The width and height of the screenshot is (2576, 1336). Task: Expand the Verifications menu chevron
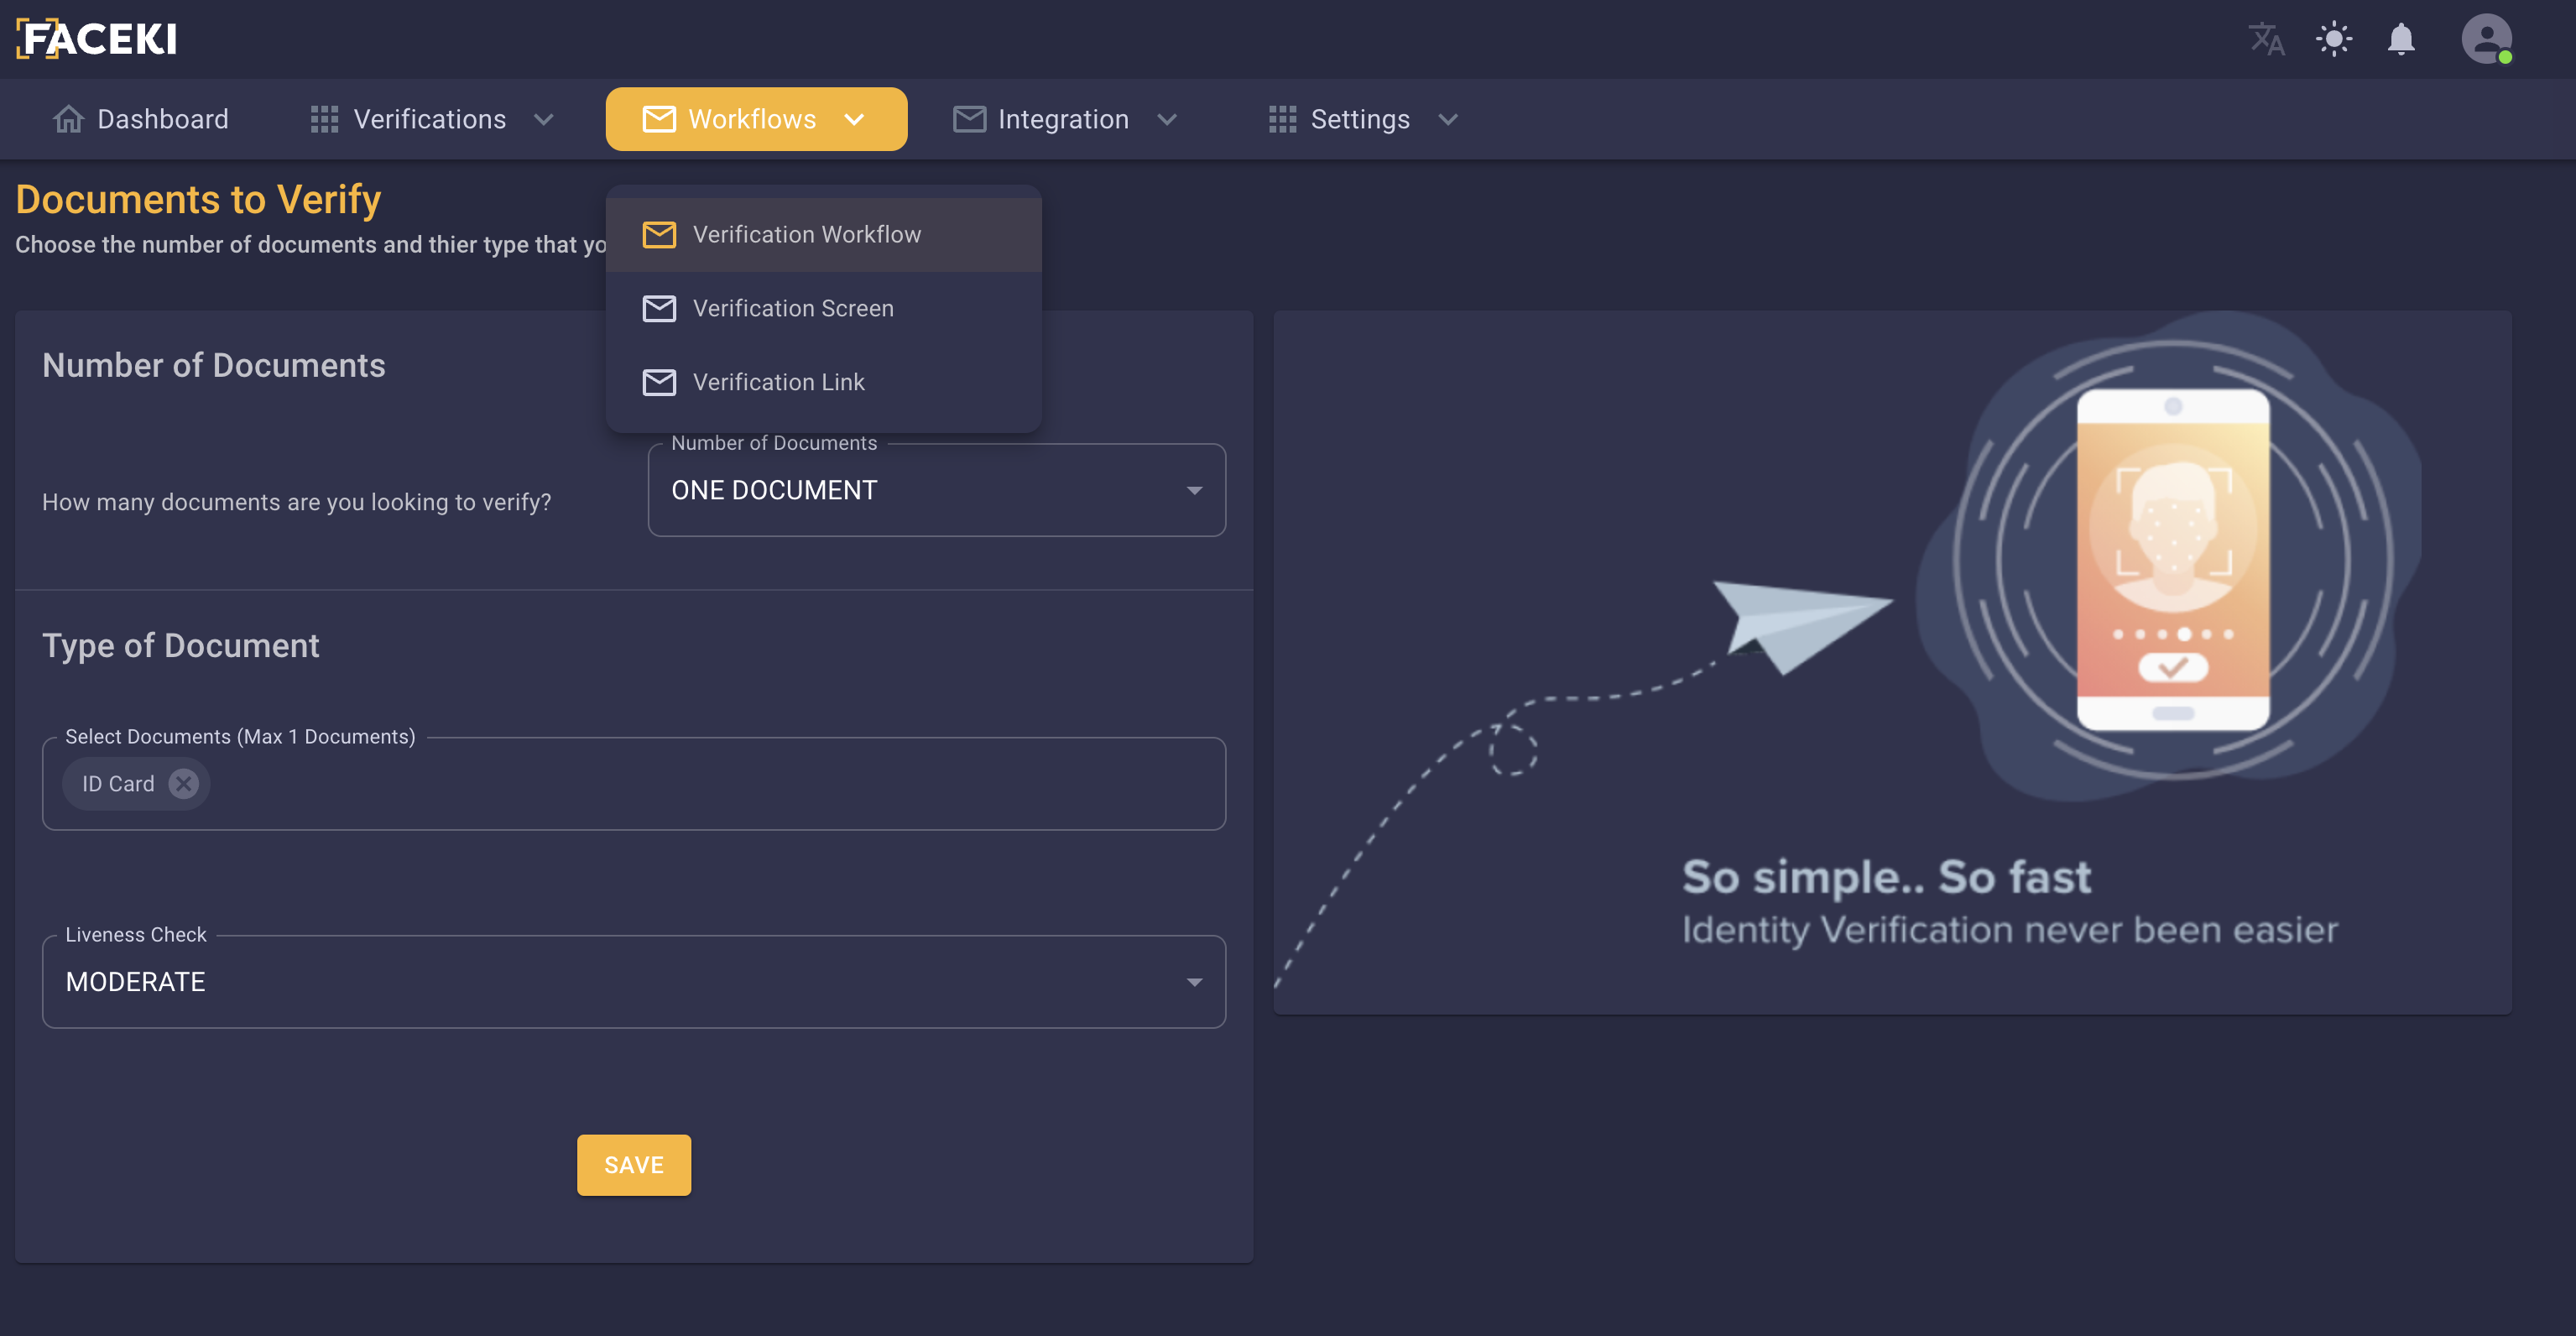coord(544,119)
